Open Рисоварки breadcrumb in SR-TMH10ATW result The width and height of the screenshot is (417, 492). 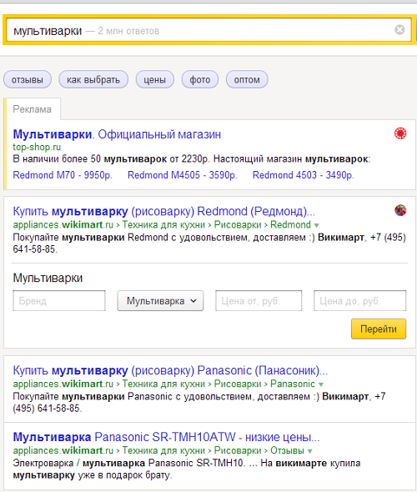click(238, 451)
